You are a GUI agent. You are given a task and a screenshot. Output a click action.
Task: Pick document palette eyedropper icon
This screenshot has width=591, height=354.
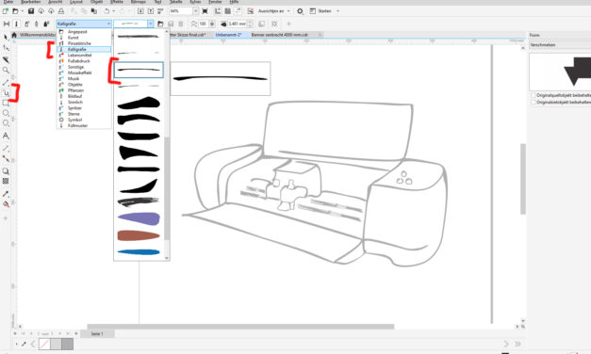[24, 344]
